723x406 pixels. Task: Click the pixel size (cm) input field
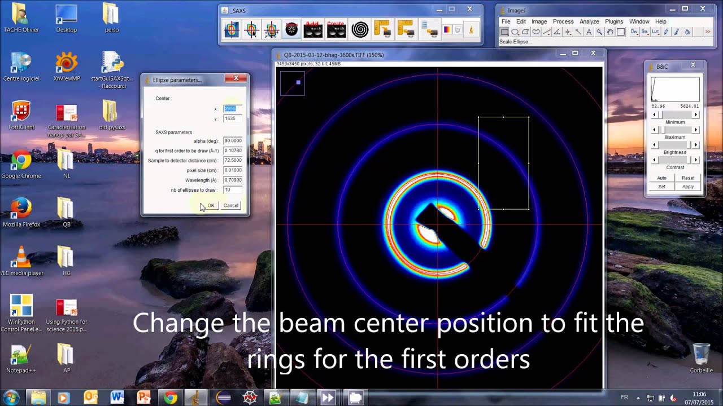point(233,170)
